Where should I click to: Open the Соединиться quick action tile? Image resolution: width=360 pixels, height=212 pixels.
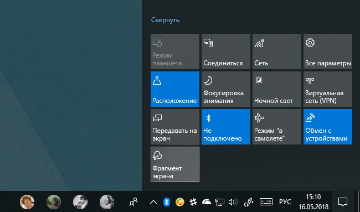pos(226,51)
